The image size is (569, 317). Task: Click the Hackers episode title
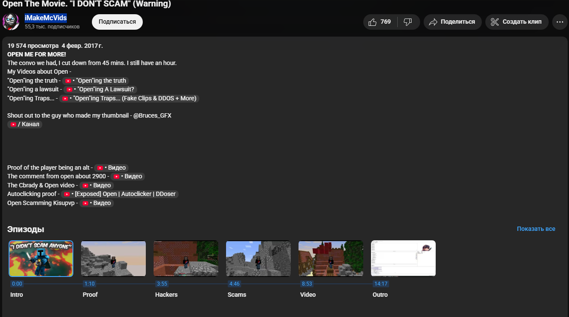click(167, 295)
